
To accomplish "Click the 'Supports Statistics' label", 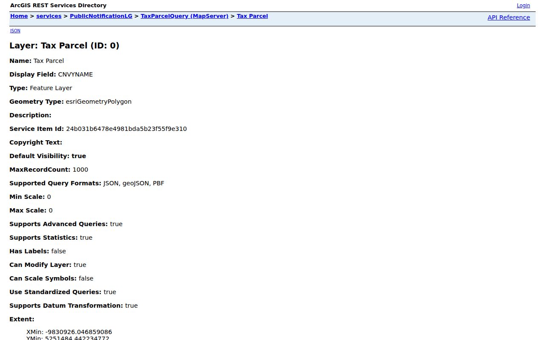I will click(44, 238).
